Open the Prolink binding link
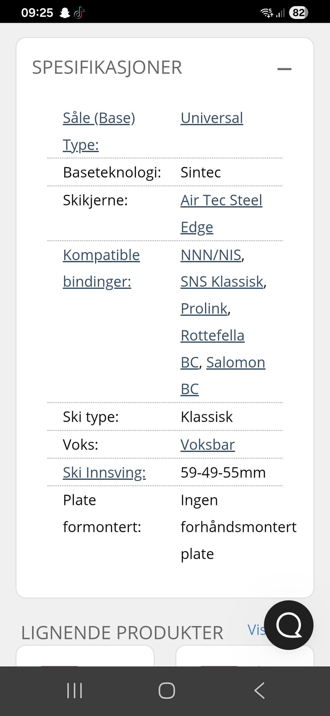This screenshot has width=330, height=716. coord(204,308)
